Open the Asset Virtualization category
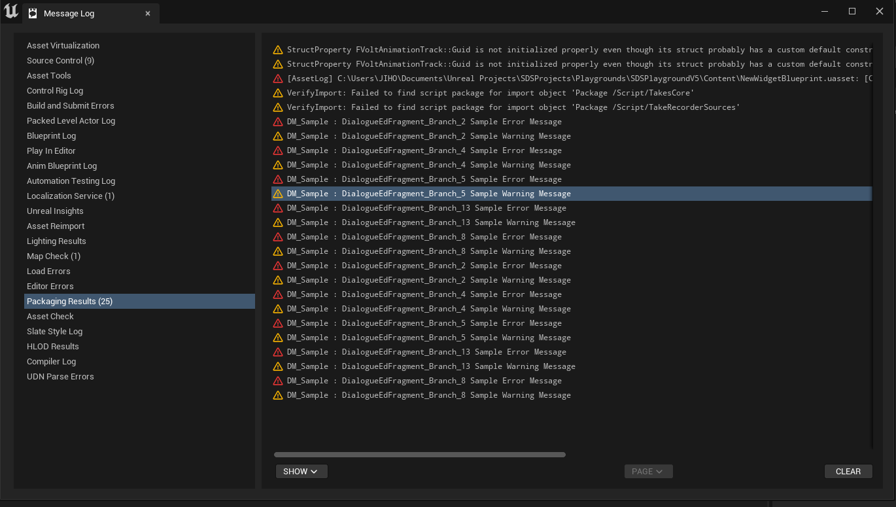This screenshot has width=896, height=507. 63,46
